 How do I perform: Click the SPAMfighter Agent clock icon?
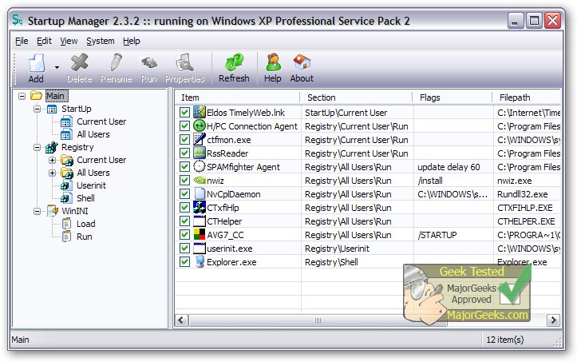[x=199, y=167]
